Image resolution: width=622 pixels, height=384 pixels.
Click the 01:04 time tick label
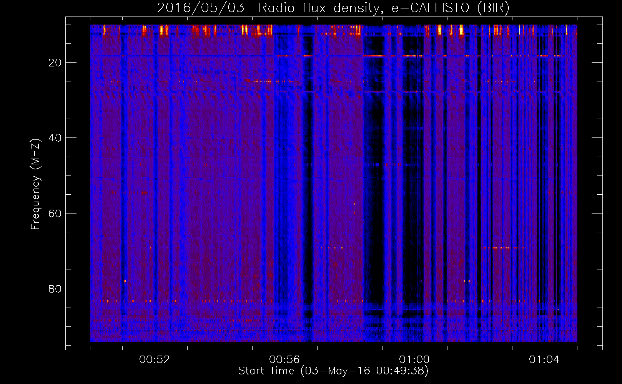544,360
